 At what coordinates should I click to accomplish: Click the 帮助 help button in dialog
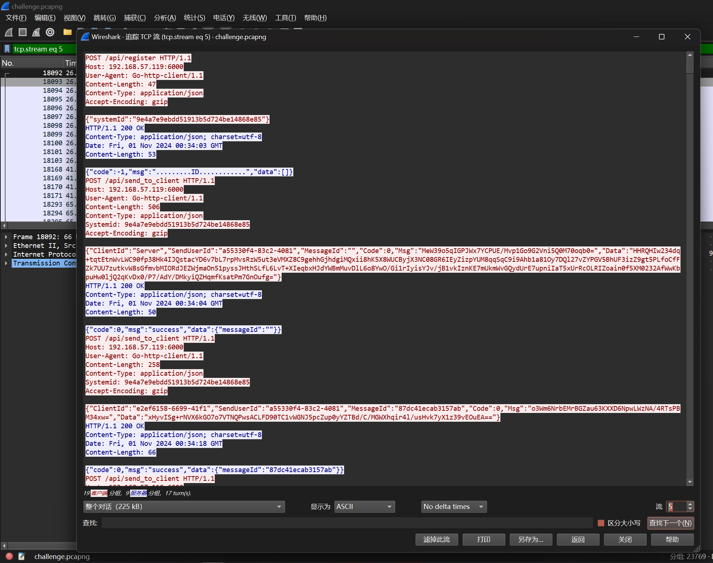[672, 540]
